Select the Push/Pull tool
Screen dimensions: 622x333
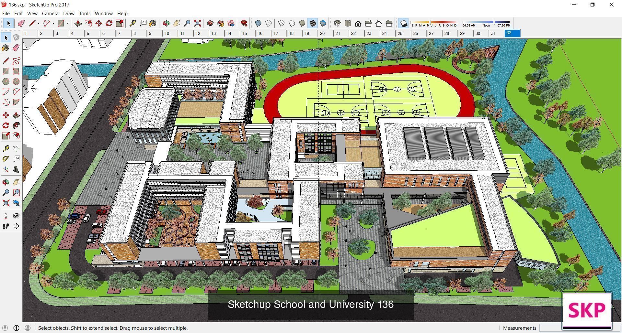coord(77,23)
